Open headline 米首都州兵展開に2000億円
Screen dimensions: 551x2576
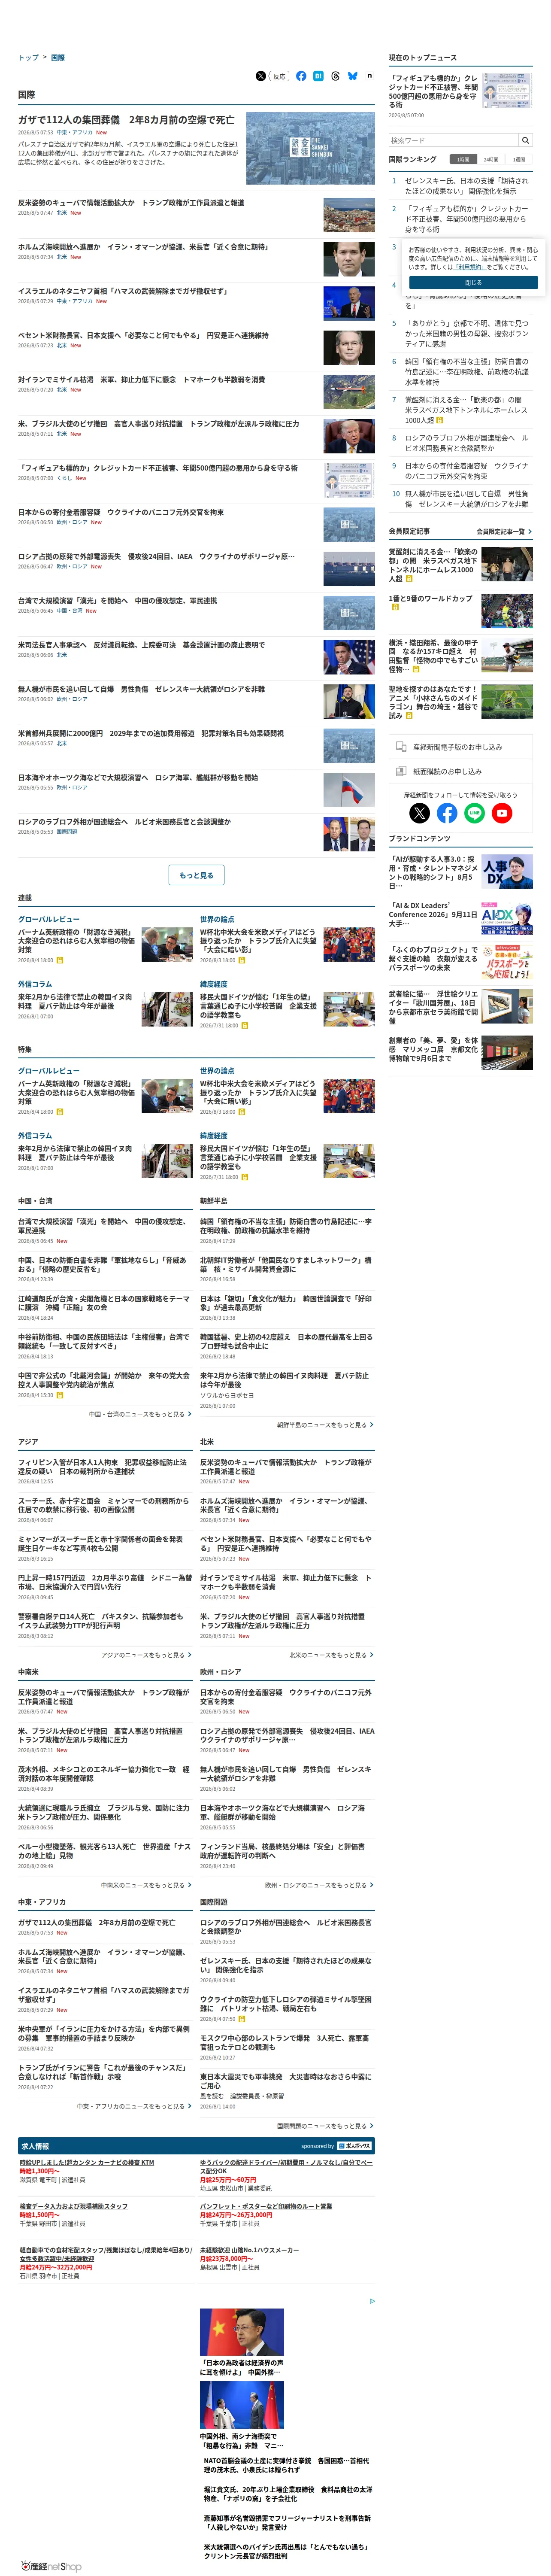(150, 733)
